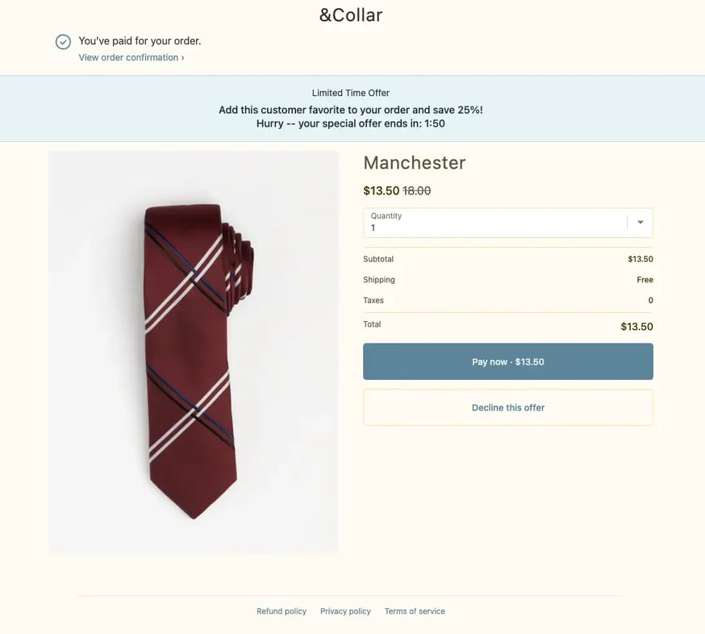Viewport: 705px width, 634px height.
Task: Click the strikethrough original price $18.00
Action: [x=415, y=190]
